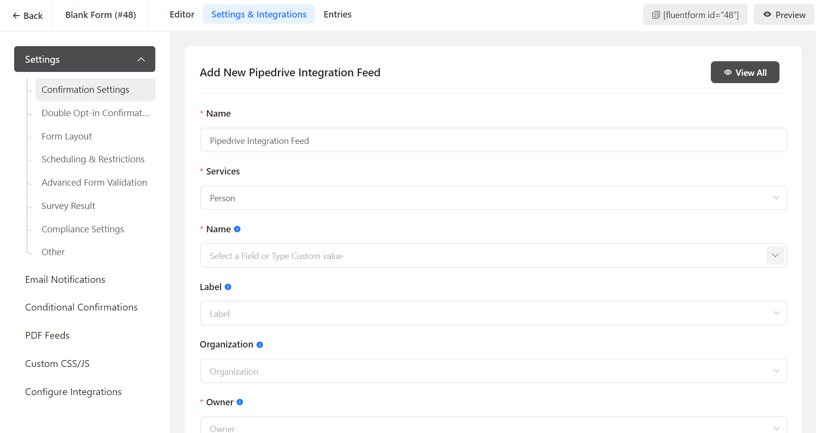
Task: Click the Back arrow icon
Action: [16, 16]
